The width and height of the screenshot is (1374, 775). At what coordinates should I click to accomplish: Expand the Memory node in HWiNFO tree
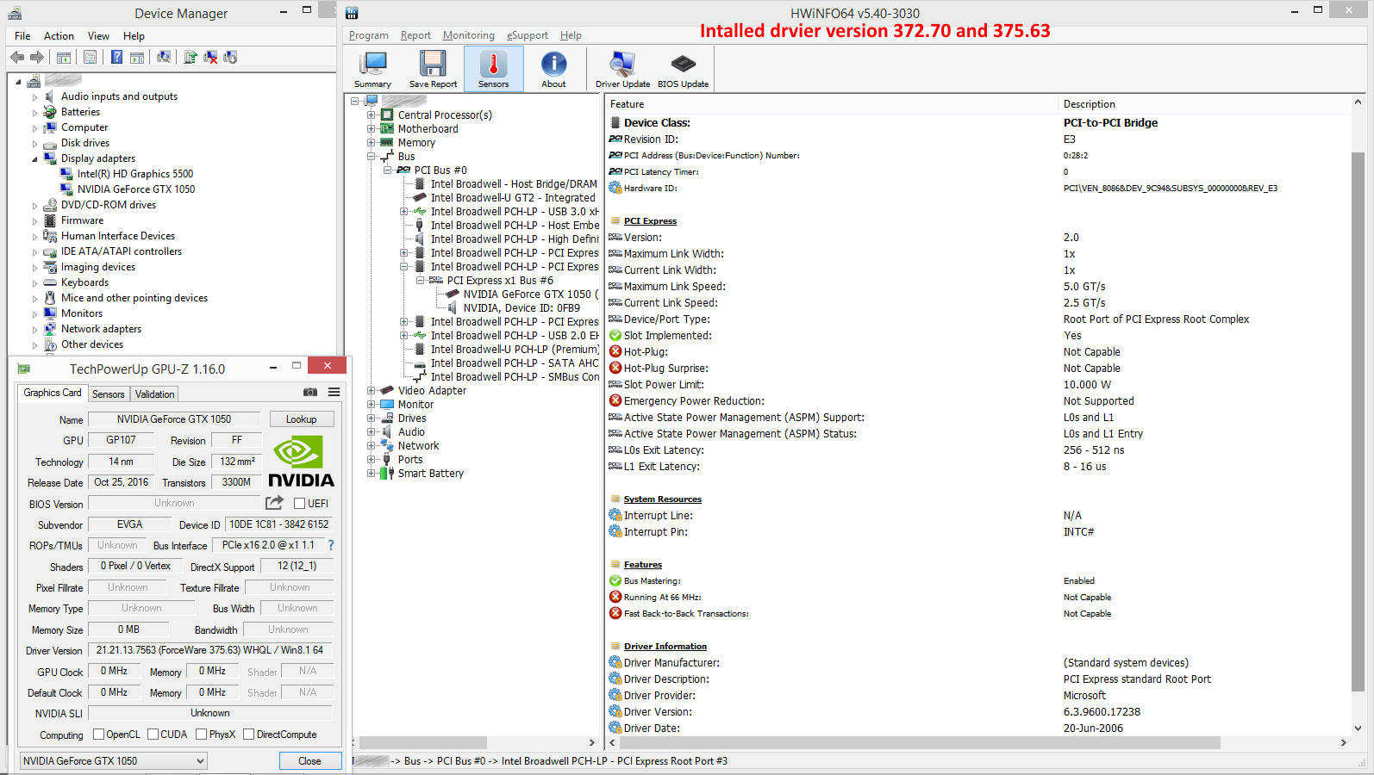tap(372, 142)
